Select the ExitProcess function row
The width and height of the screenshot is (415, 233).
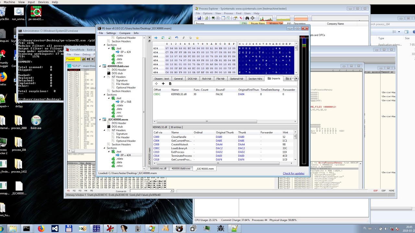pos(223,152)
